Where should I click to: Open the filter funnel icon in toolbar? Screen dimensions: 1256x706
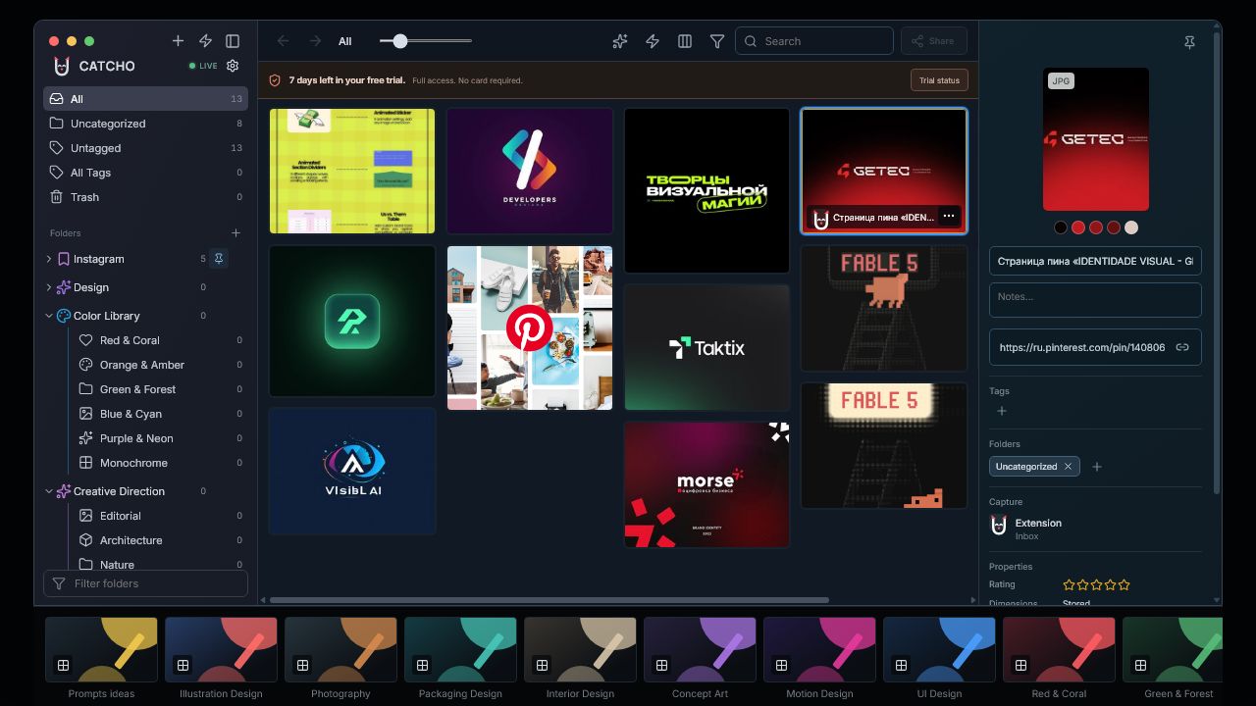click(717, 41)
